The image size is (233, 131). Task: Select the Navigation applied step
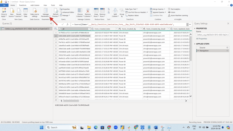[x=212, y=51]
